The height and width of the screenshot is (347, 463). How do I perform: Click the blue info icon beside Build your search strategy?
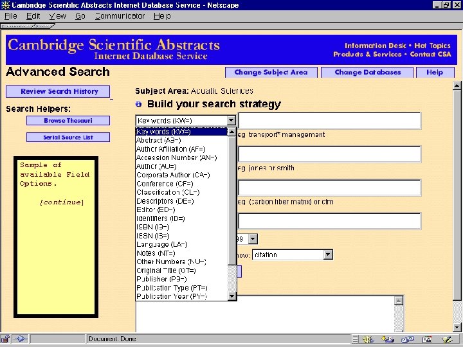coord(138,104)
